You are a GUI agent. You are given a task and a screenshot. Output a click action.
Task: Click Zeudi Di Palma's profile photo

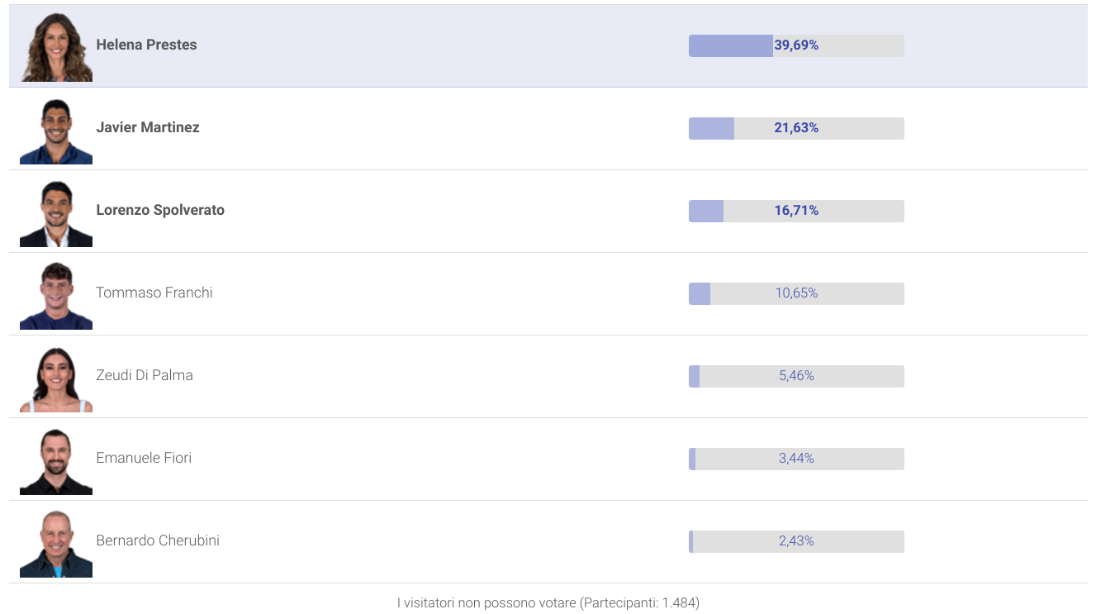[x=56, y=379]
